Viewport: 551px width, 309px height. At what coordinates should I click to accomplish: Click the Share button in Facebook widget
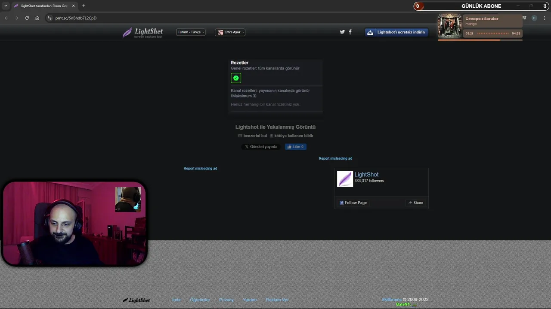pyautogui.click(x=416, y=203)
